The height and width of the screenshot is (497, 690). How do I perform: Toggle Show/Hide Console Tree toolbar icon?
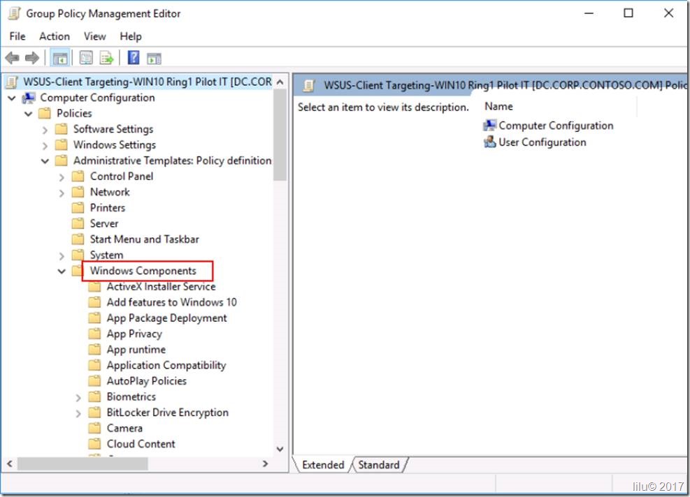point(60,58)
